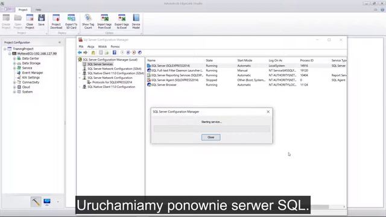386x217 pixels.
Task: Click the blue Back arrow in SQL toolbar
Action: [80, 52]
